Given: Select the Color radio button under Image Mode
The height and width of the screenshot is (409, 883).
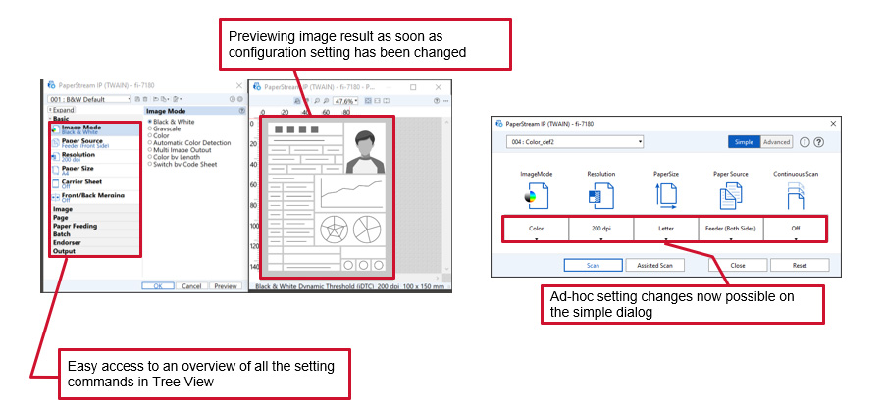Looking at the screenshot, I should (150, 135).
